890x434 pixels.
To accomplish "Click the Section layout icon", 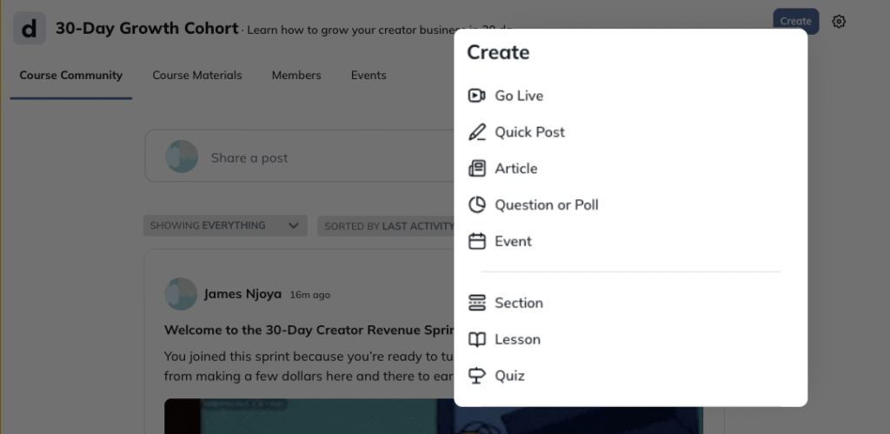I will point(476,303).
